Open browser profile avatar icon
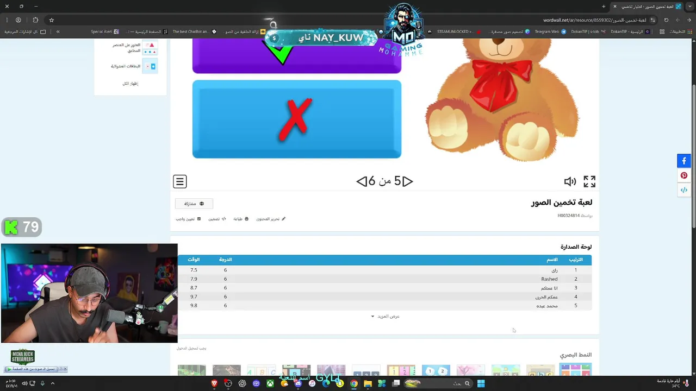Screen dimensions: 696x391 point(18,20)
